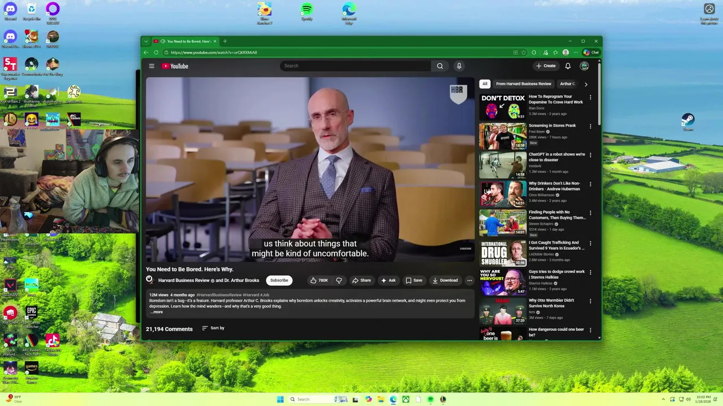Focus the YouTube search field
The image size is (723, 406).
tap(356, 66)
